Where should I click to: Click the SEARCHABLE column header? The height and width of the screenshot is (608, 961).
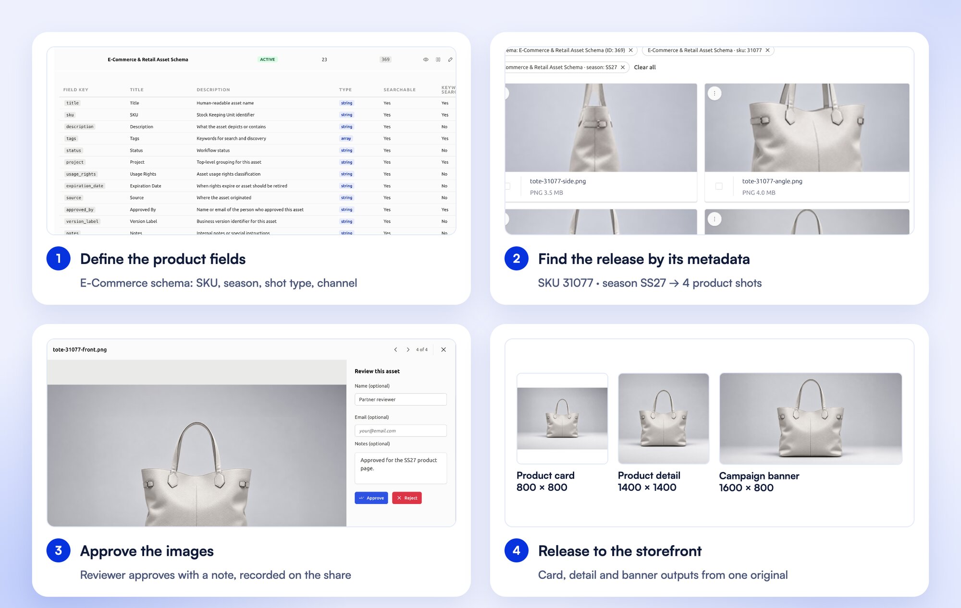point(399,90)
